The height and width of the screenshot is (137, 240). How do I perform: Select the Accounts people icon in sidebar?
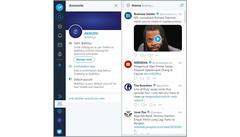click(x=60, y=104)
